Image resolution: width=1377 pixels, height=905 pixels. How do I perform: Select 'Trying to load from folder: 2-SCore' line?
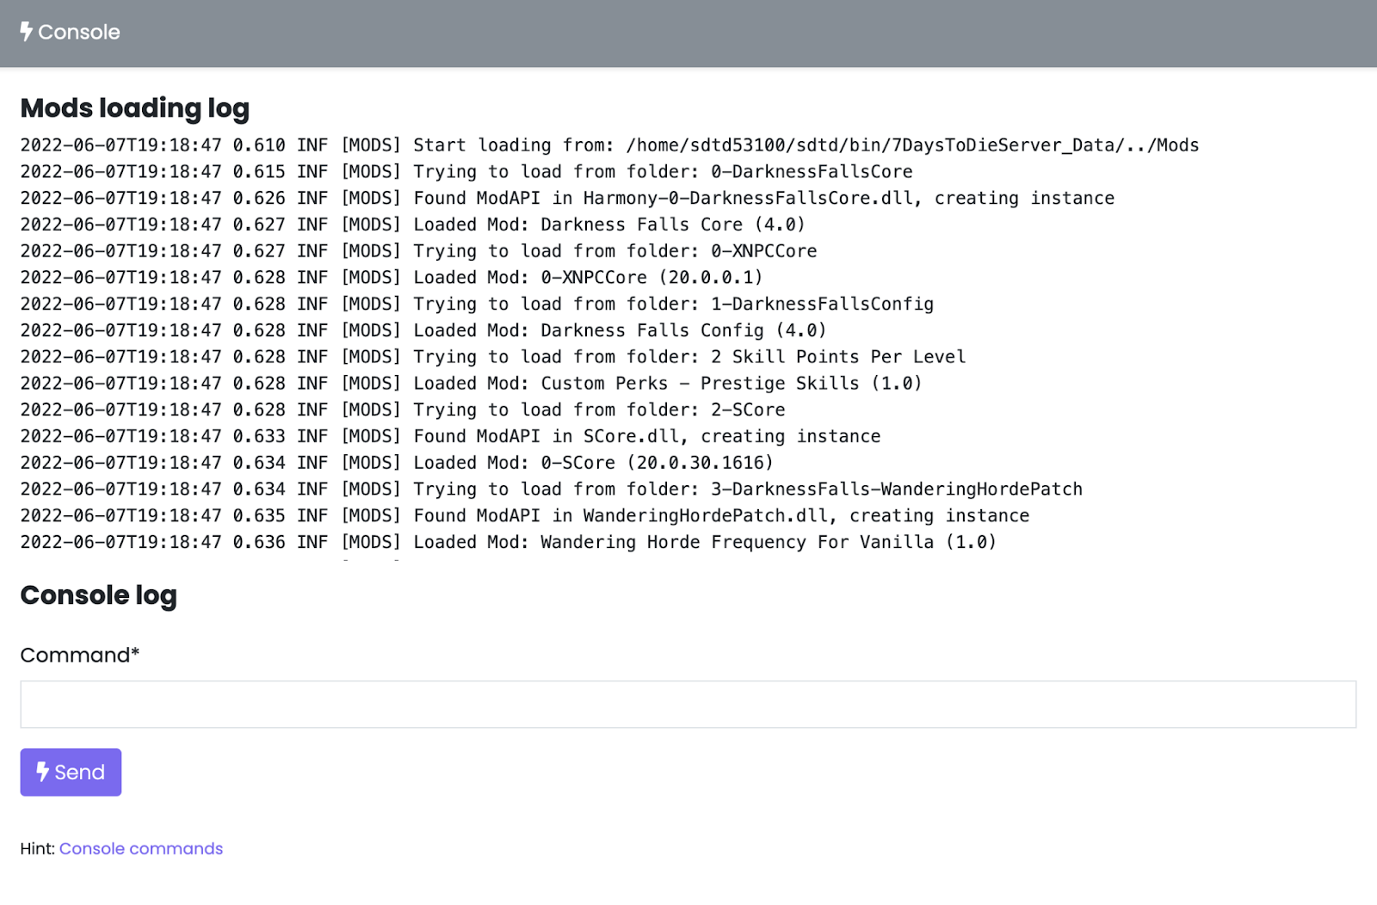403,410
